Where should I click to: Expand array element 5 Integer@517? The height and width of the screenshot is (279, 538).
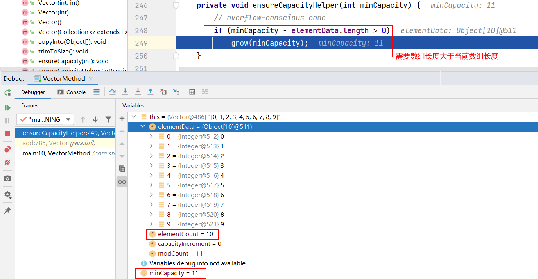[152, 185]
